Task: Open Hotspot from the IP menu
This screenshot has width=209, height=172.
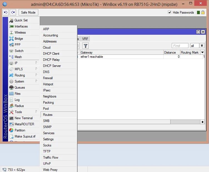Action: pyautogui.click(x=59, y=84)
